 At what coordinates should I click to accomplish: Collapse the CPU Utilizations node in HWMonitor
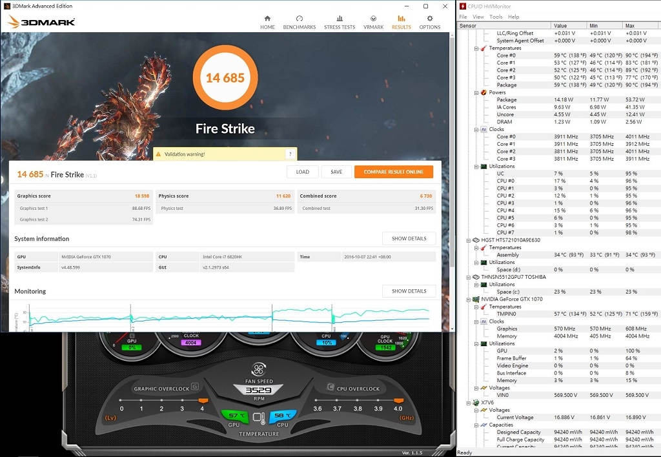(476, 167)
